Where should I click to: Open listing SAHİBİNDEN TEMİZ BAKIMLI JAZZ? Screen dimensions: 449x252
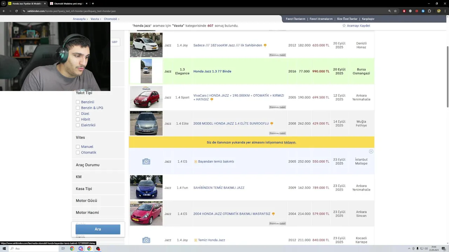pos(219,188)
